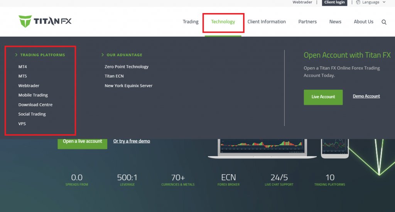The height and width of the screenshot is (212, 395).
Task: Click the Trading Platforms heading
Action: tap(42, 55)
